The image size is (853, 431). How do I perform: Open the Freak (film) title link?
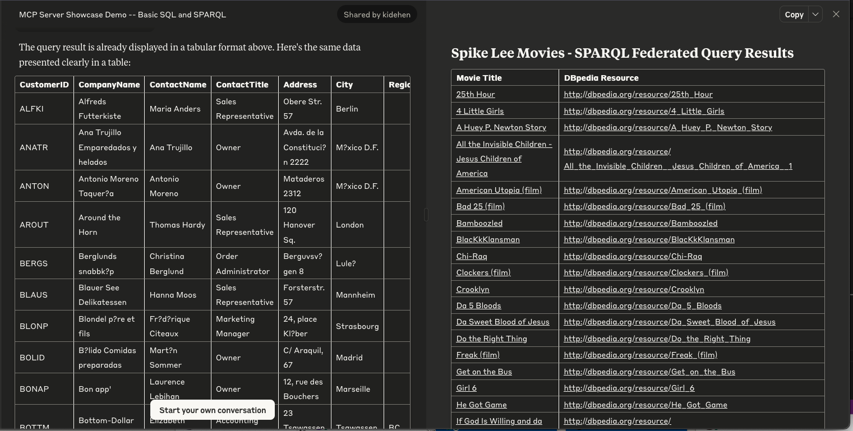478,355
